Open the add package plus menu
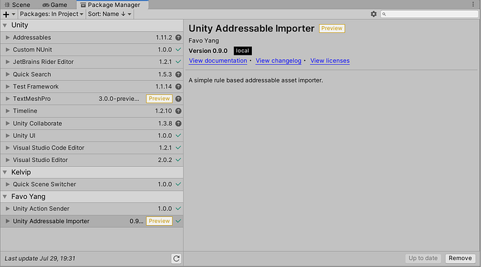This screenshot has width=481, height=267. click(8, 14)
